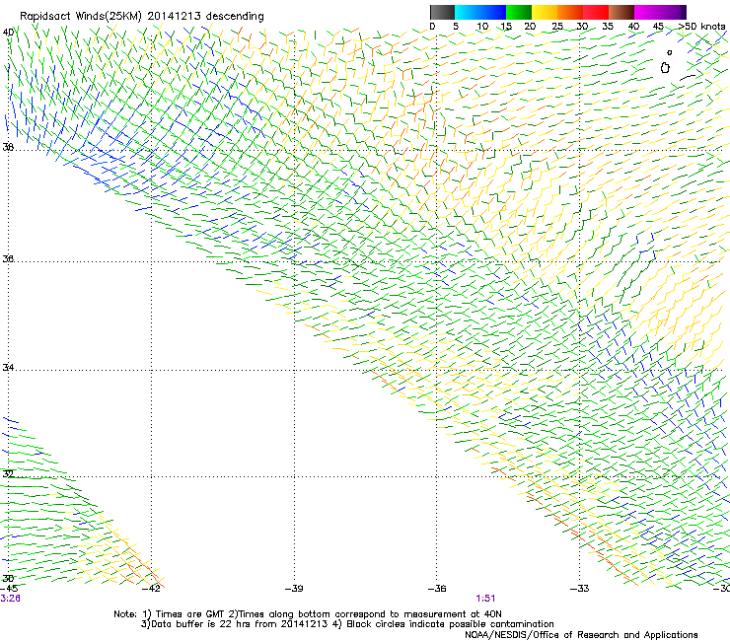The image size is (730, 641).
Task: Click the '45' label under the color bar
Action: [658, 27]
